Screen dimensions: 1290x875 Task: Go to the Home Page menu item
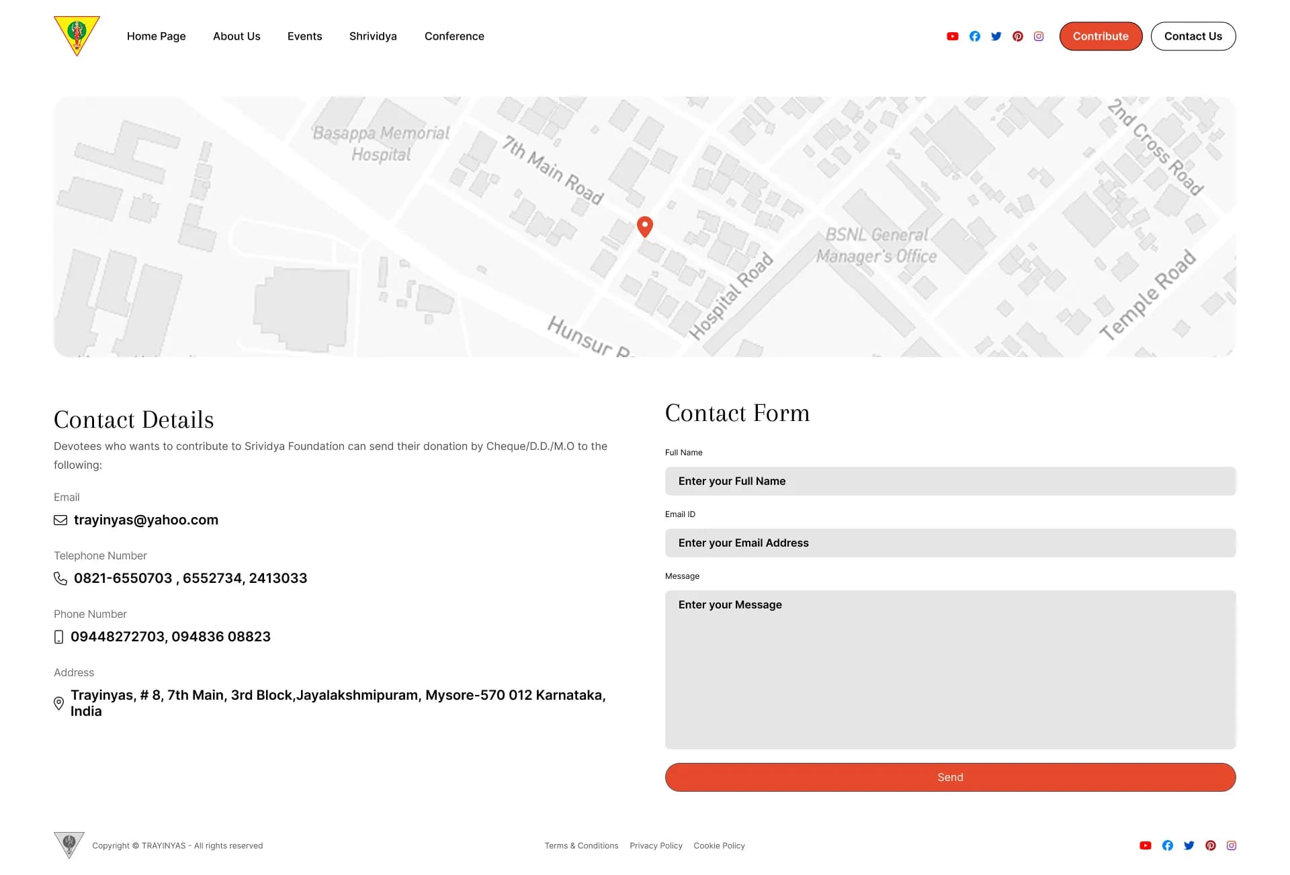(157, 36)
